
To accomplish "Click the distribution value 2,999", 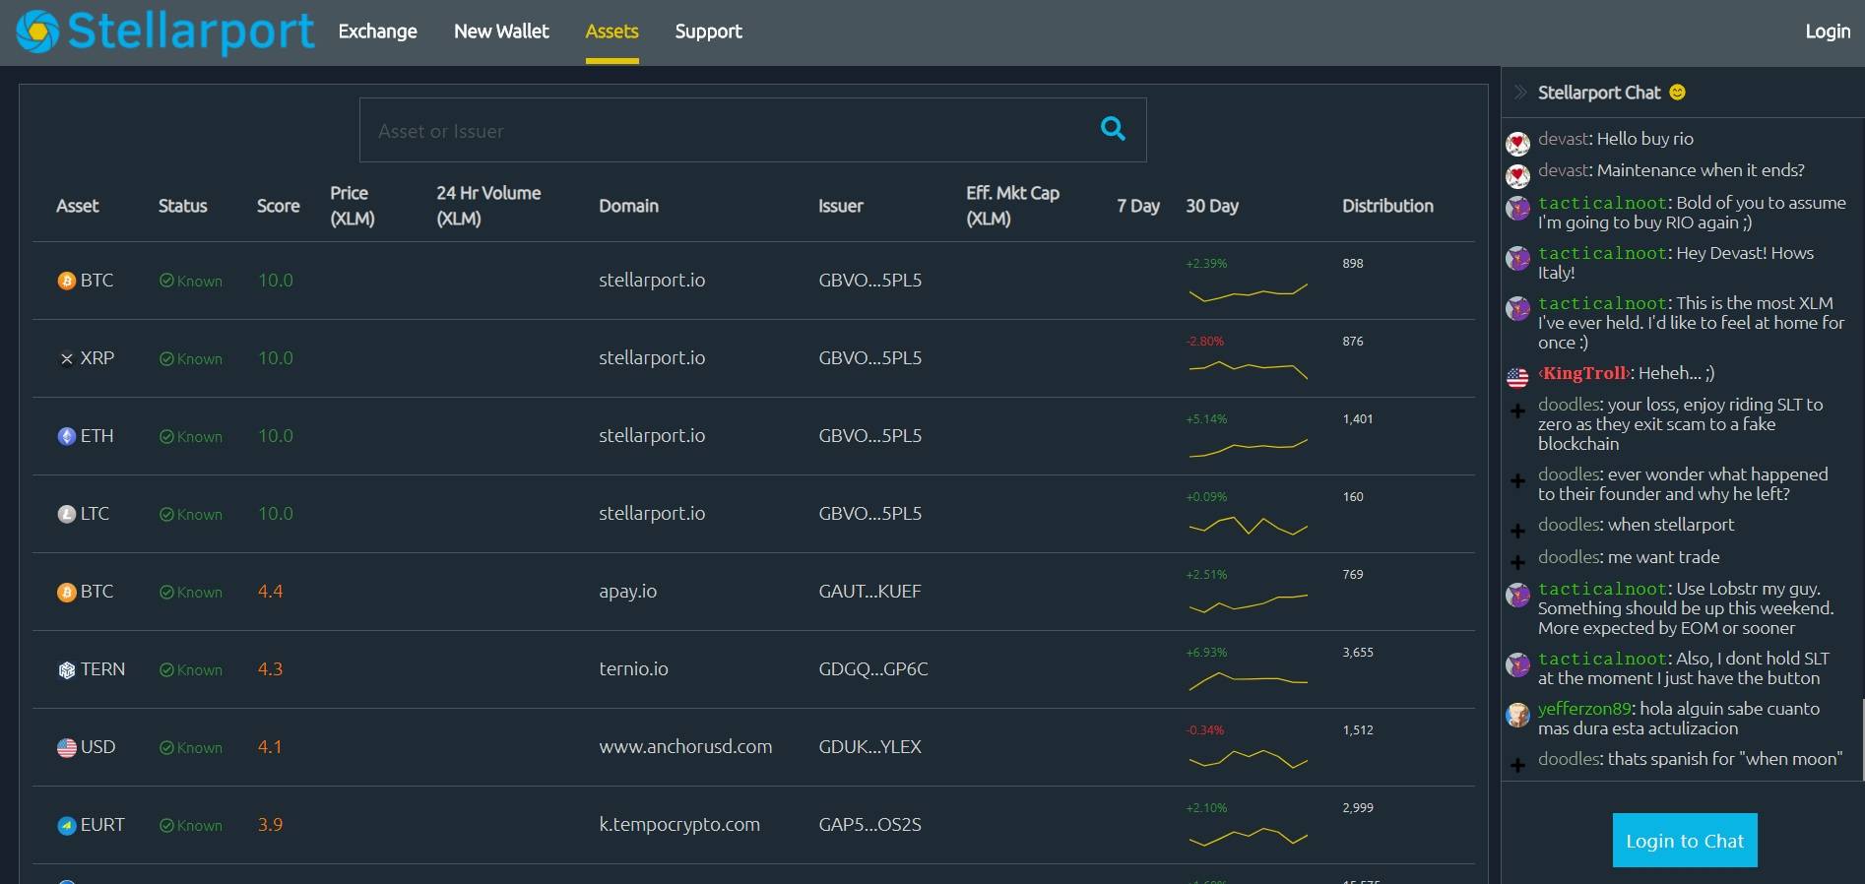I will tap(1357, 808).
